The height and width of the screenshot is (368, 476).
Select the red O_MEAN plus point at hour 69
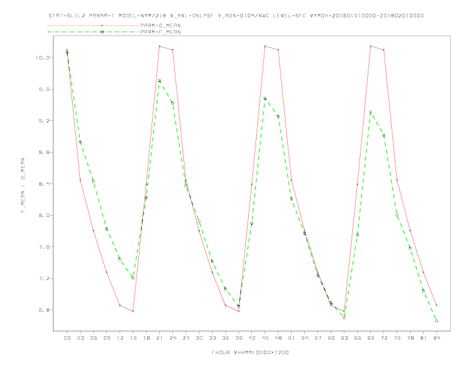click(x=371, y=46)
